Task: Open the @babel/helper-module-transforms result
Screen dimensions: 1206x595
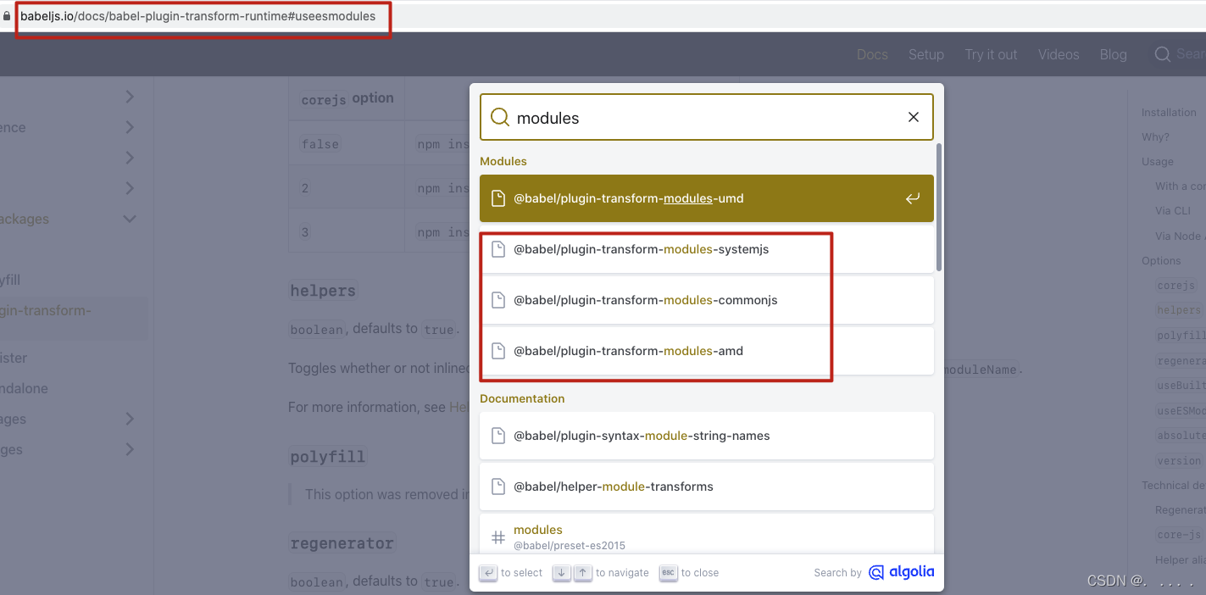Action: click(x=707, y=487)
